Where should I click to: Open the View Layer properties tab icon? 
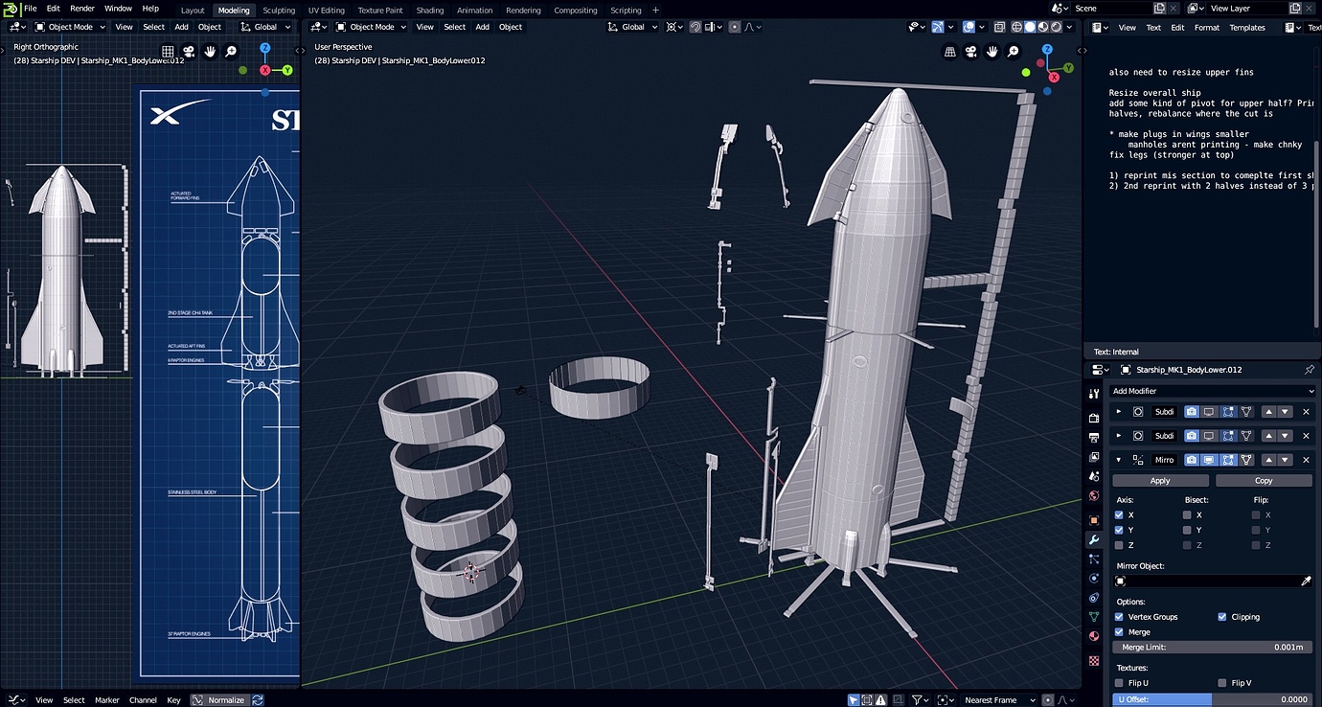click(1094, 457)
